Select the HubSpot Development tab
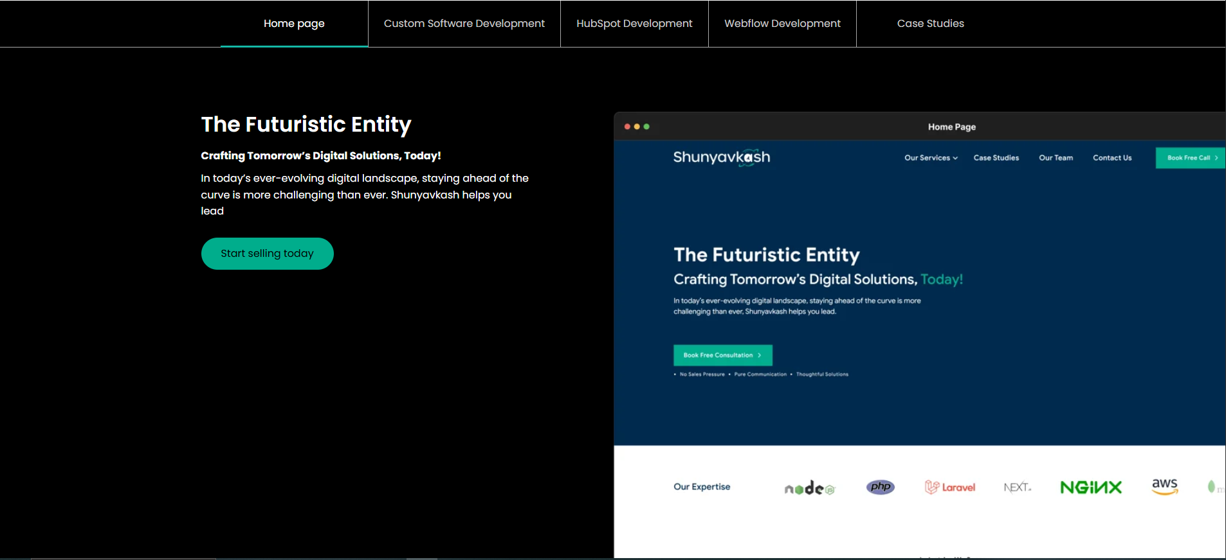 tap(634, 24)
